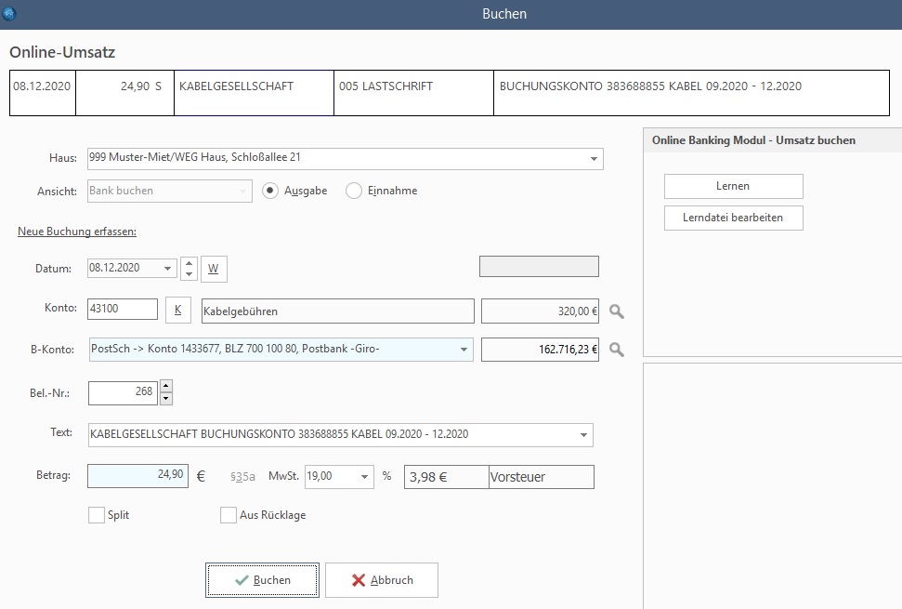Confirm with the Buchen button
Image resolution: width=902 pixels, height=609 pixels.
[263, 580]
